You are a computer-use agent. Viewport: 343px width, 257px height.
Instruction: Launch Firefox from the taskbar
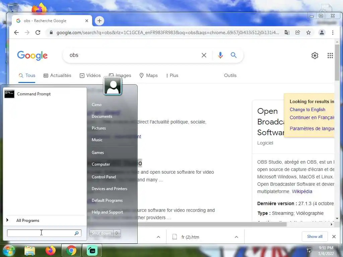coord(51,250)
